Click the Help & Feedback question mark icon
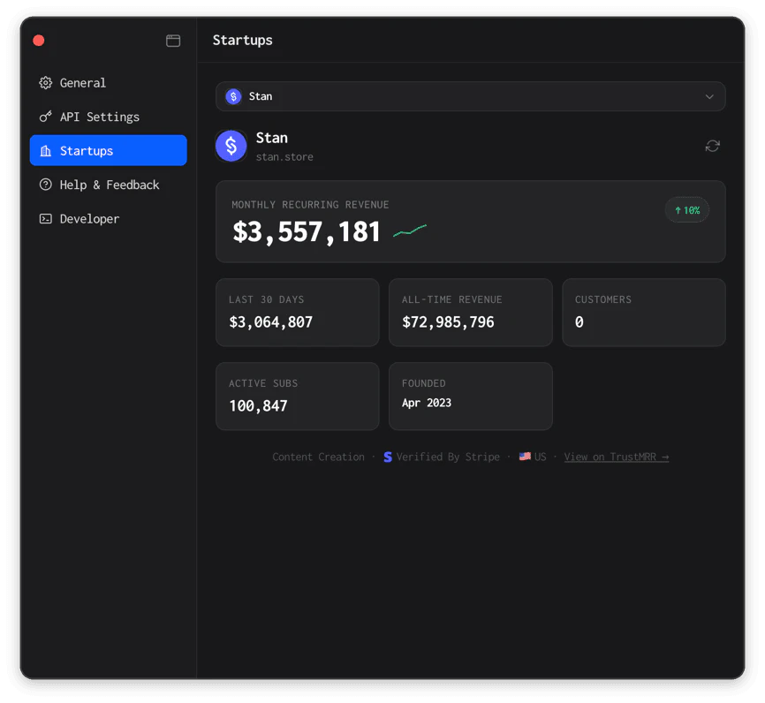 point(46,185)
